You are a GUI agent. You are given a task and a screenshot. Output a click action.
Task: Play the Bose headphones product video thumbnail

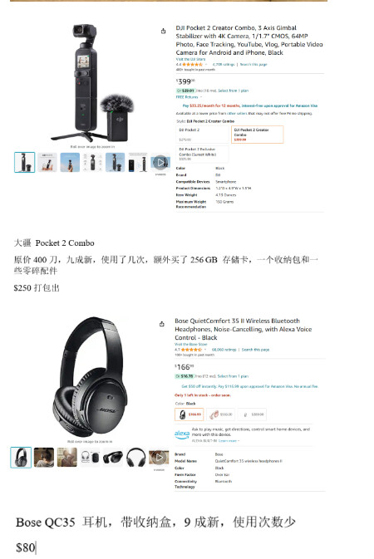[x=160, y=458]
